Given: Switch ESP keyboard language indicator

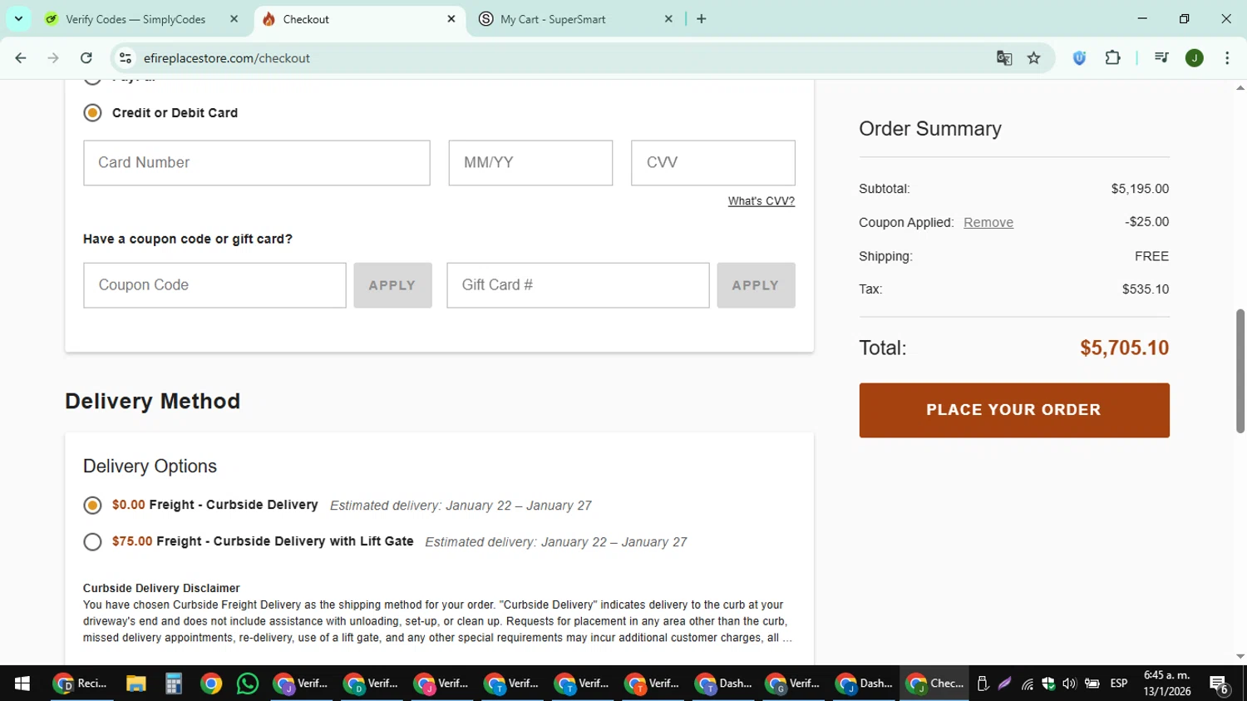Looking at the screenshot, I should coord(1119,684).
